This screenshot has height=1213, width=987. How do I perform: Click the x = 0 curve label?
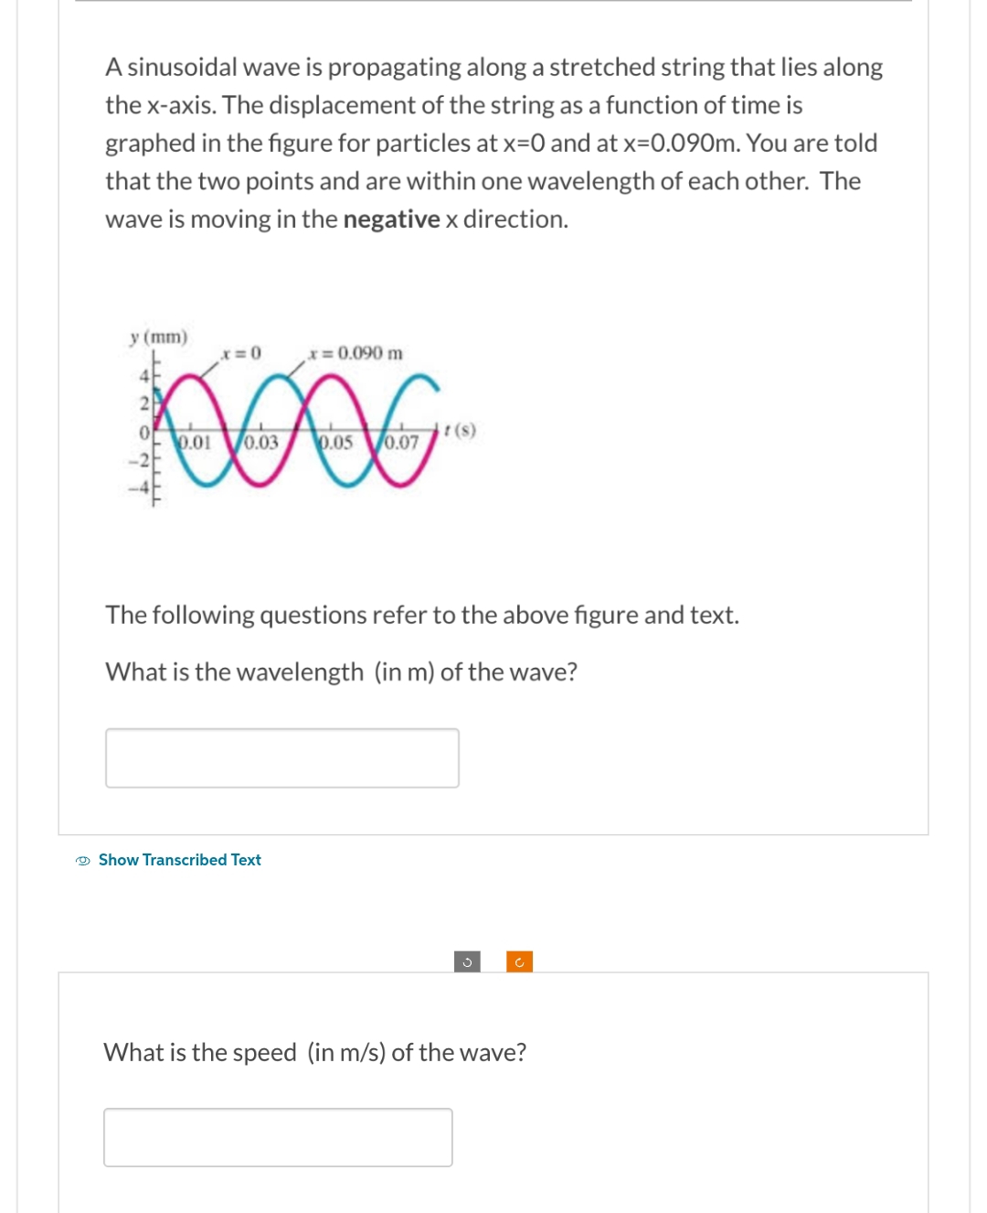(x=241, y=352)
